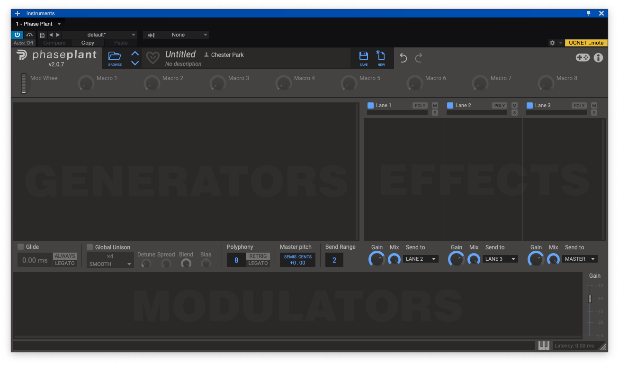Show the on-screen keyboard icon

coord(544,346)
